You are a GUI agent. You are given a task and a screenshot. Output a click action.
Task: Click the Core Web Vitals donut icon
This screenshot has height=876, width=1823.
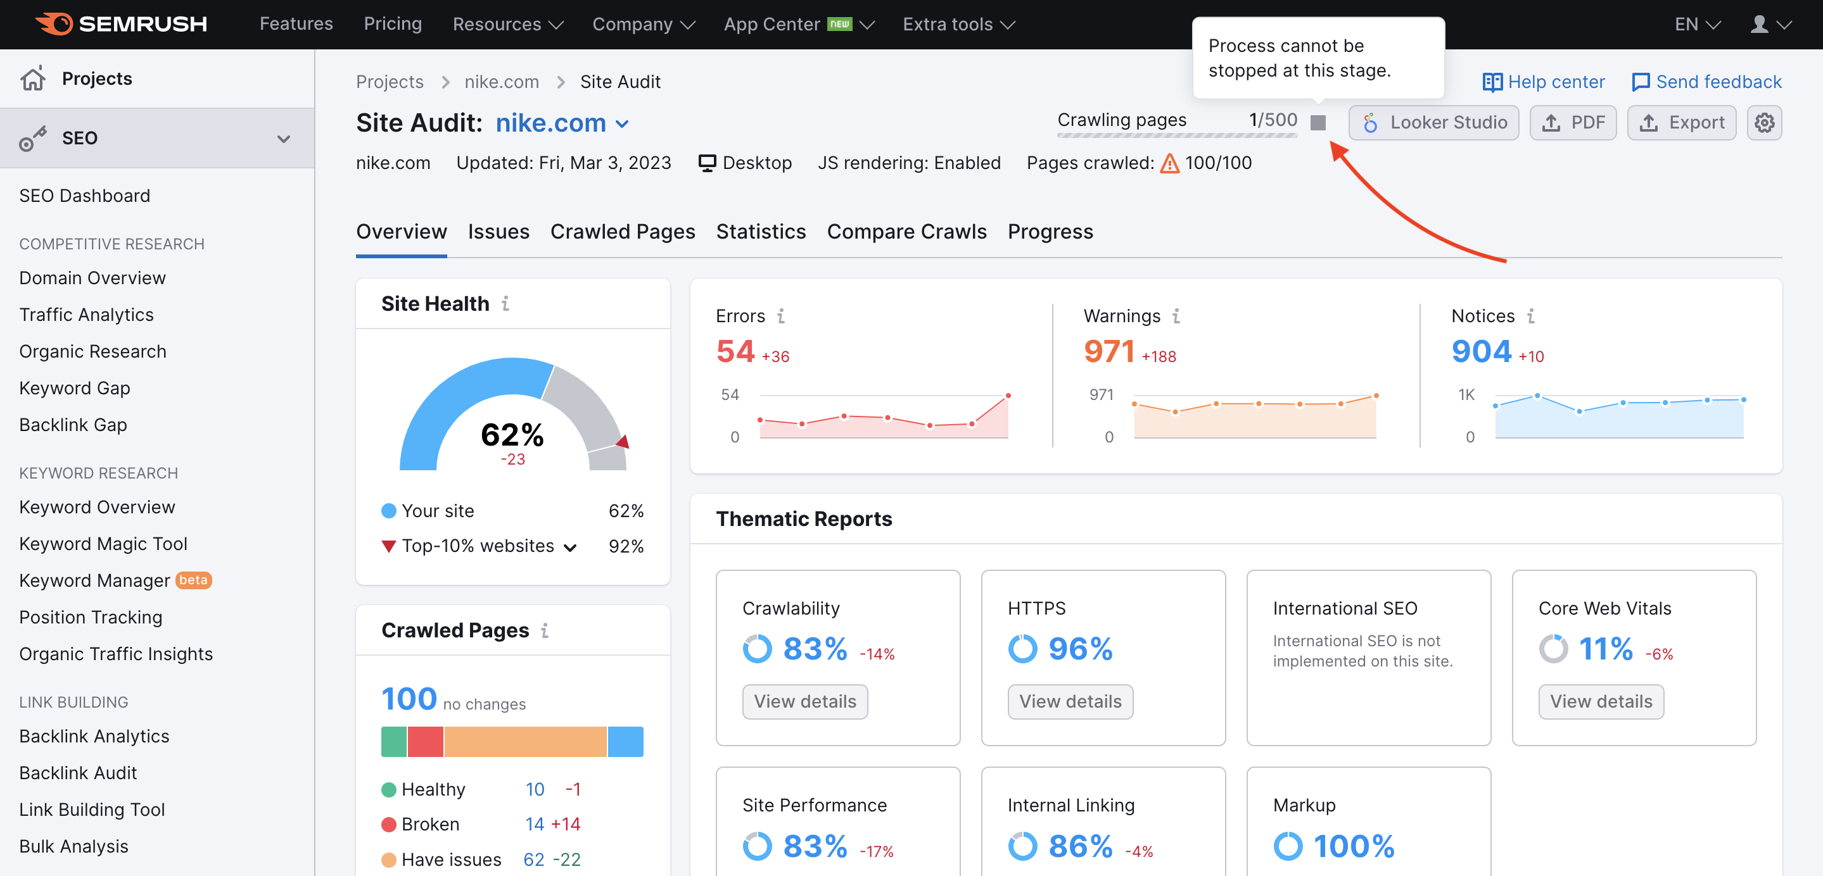click(x=1553, y=648)
